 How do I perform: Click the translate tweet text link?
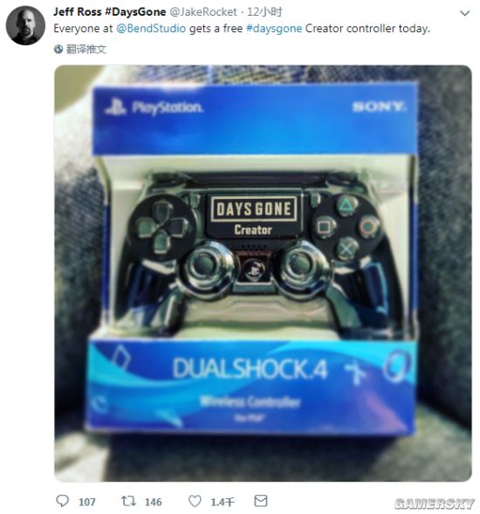pos(86,50)
